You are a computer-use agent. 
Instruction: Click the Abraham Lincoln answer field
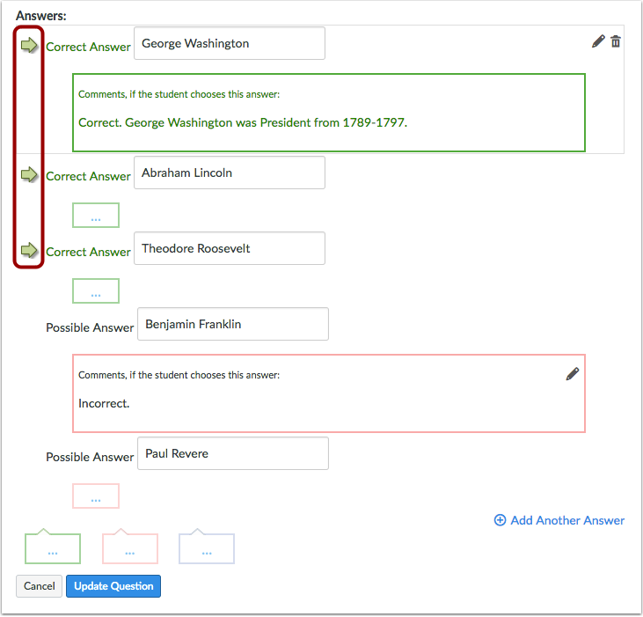click(230, 173)
